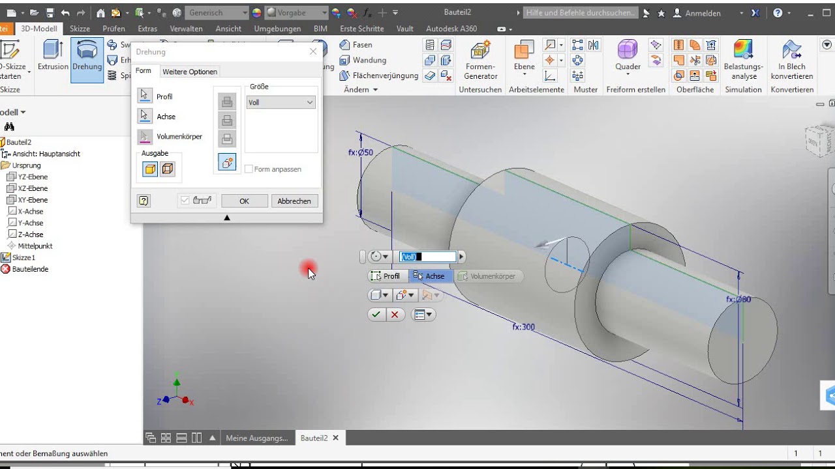Click the Achse selection arrow in Drehung dialog
Screen dimensions: 835x469
click(145, 116)
